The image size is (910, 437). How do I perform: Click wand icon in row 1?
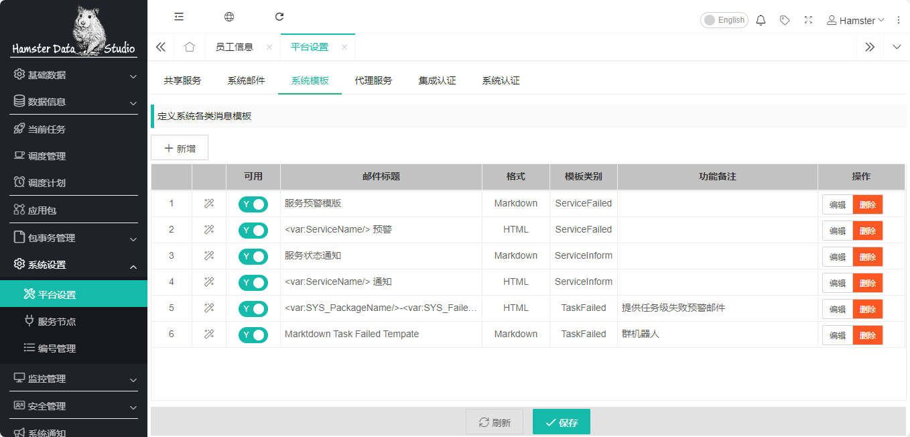[x=209, y=203]
